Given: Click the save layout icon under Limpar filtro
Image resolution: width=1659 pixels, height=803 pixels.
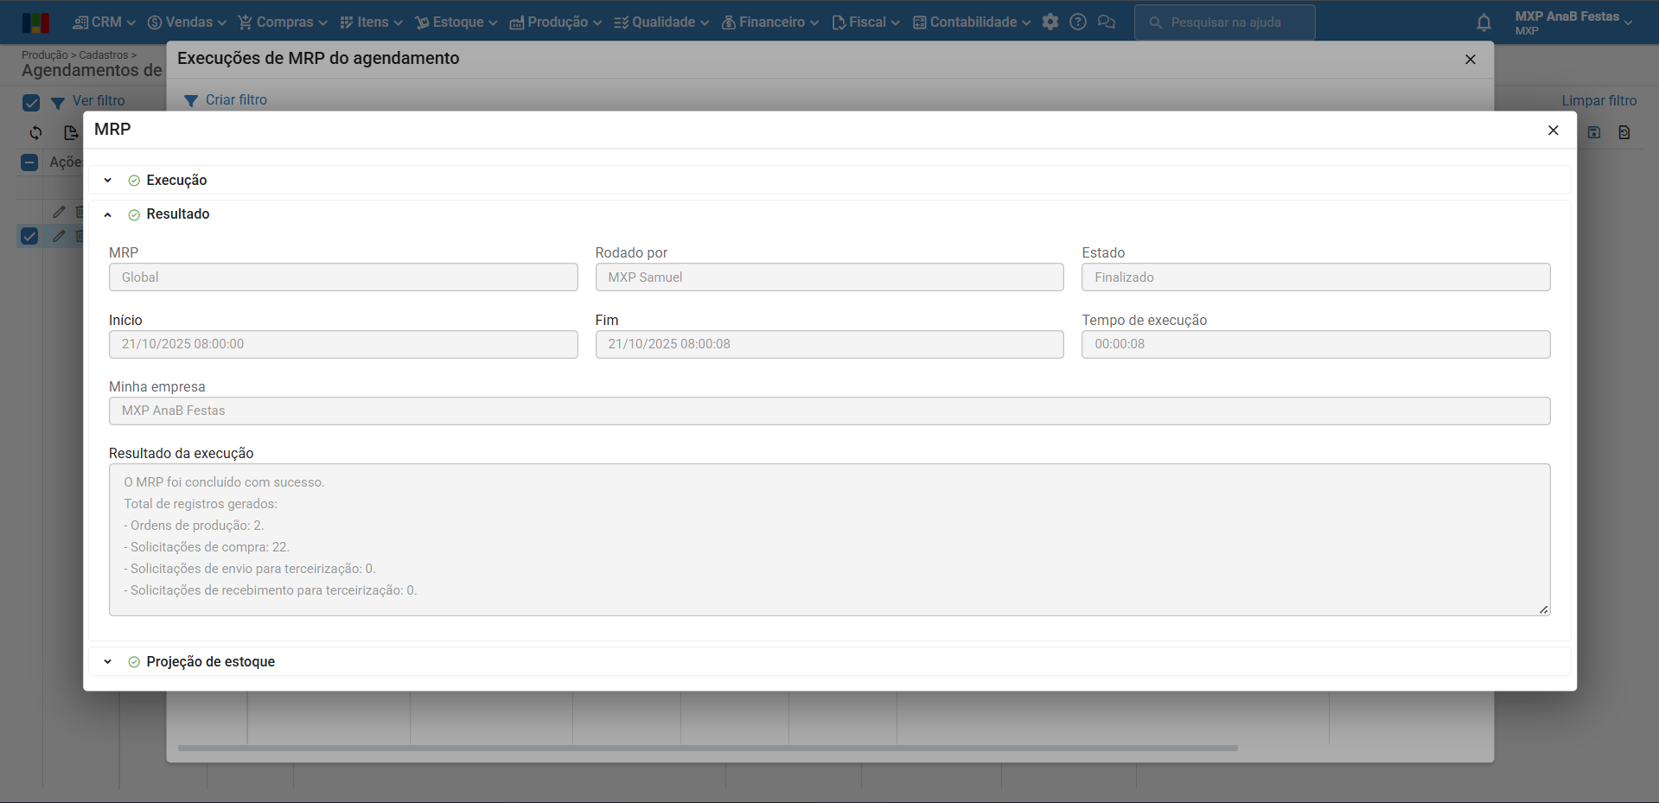Looking at the screenshot, I should (x=1594, y=132).
